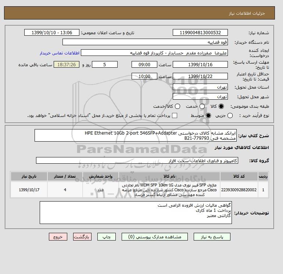Click the اطلاعات کالاهای مورد نیاز section title
This screenshot has width=283, height=274.
242,147
